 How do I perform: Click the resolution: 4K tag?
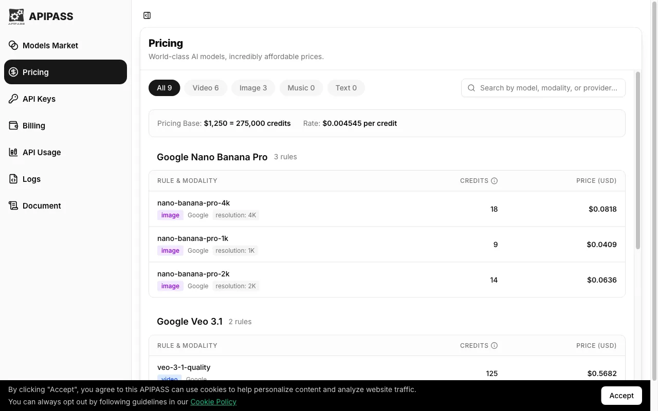(x=236, y=215)
